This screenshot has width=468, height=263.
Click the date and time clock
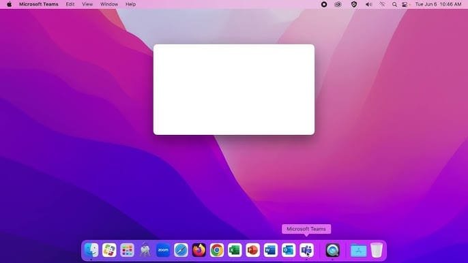coord(439,4)
